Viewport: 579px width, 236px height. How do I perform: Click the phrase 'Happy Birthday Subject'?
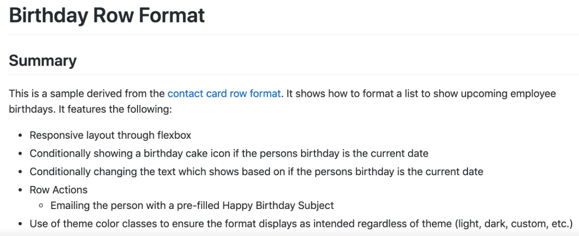[x=278, y=205]
